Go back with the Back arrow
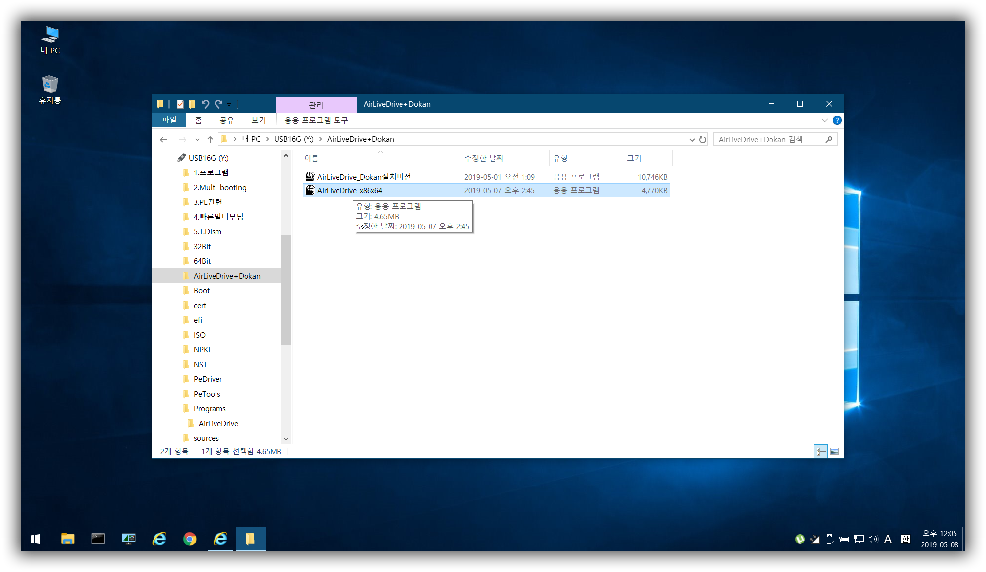The image size is (986, 572). [164, 140]
